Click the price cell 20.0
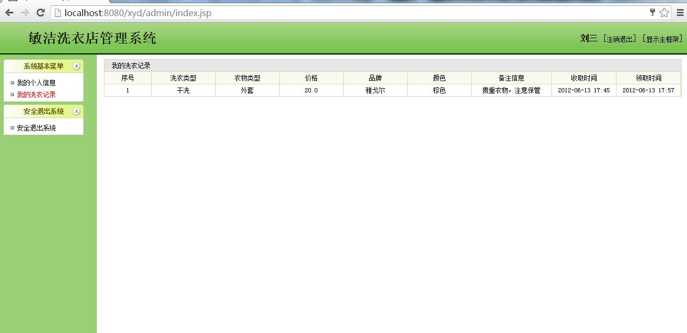 pyautogui.click(x=311, y=91)
